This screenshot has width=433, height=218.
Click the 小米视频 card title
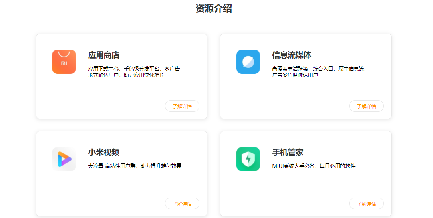[104, 152]
